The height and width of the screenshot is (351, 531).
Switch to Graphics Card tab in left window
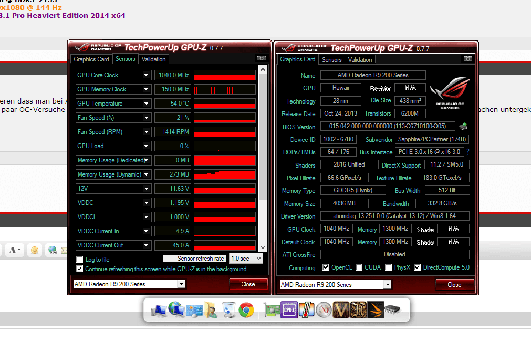point(91,59)
